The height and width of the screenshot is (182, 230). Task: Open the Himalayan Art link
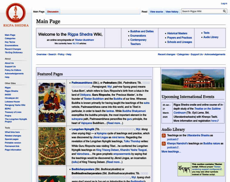coord(11,98)
